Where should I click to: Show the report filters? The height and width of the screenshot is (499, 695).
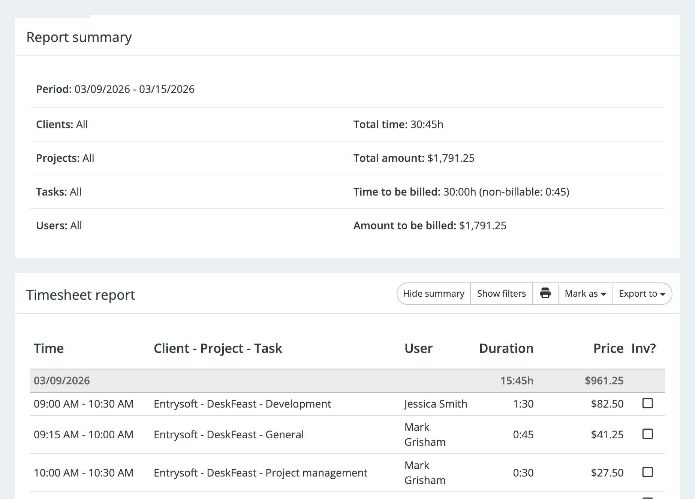pos(502,294)
